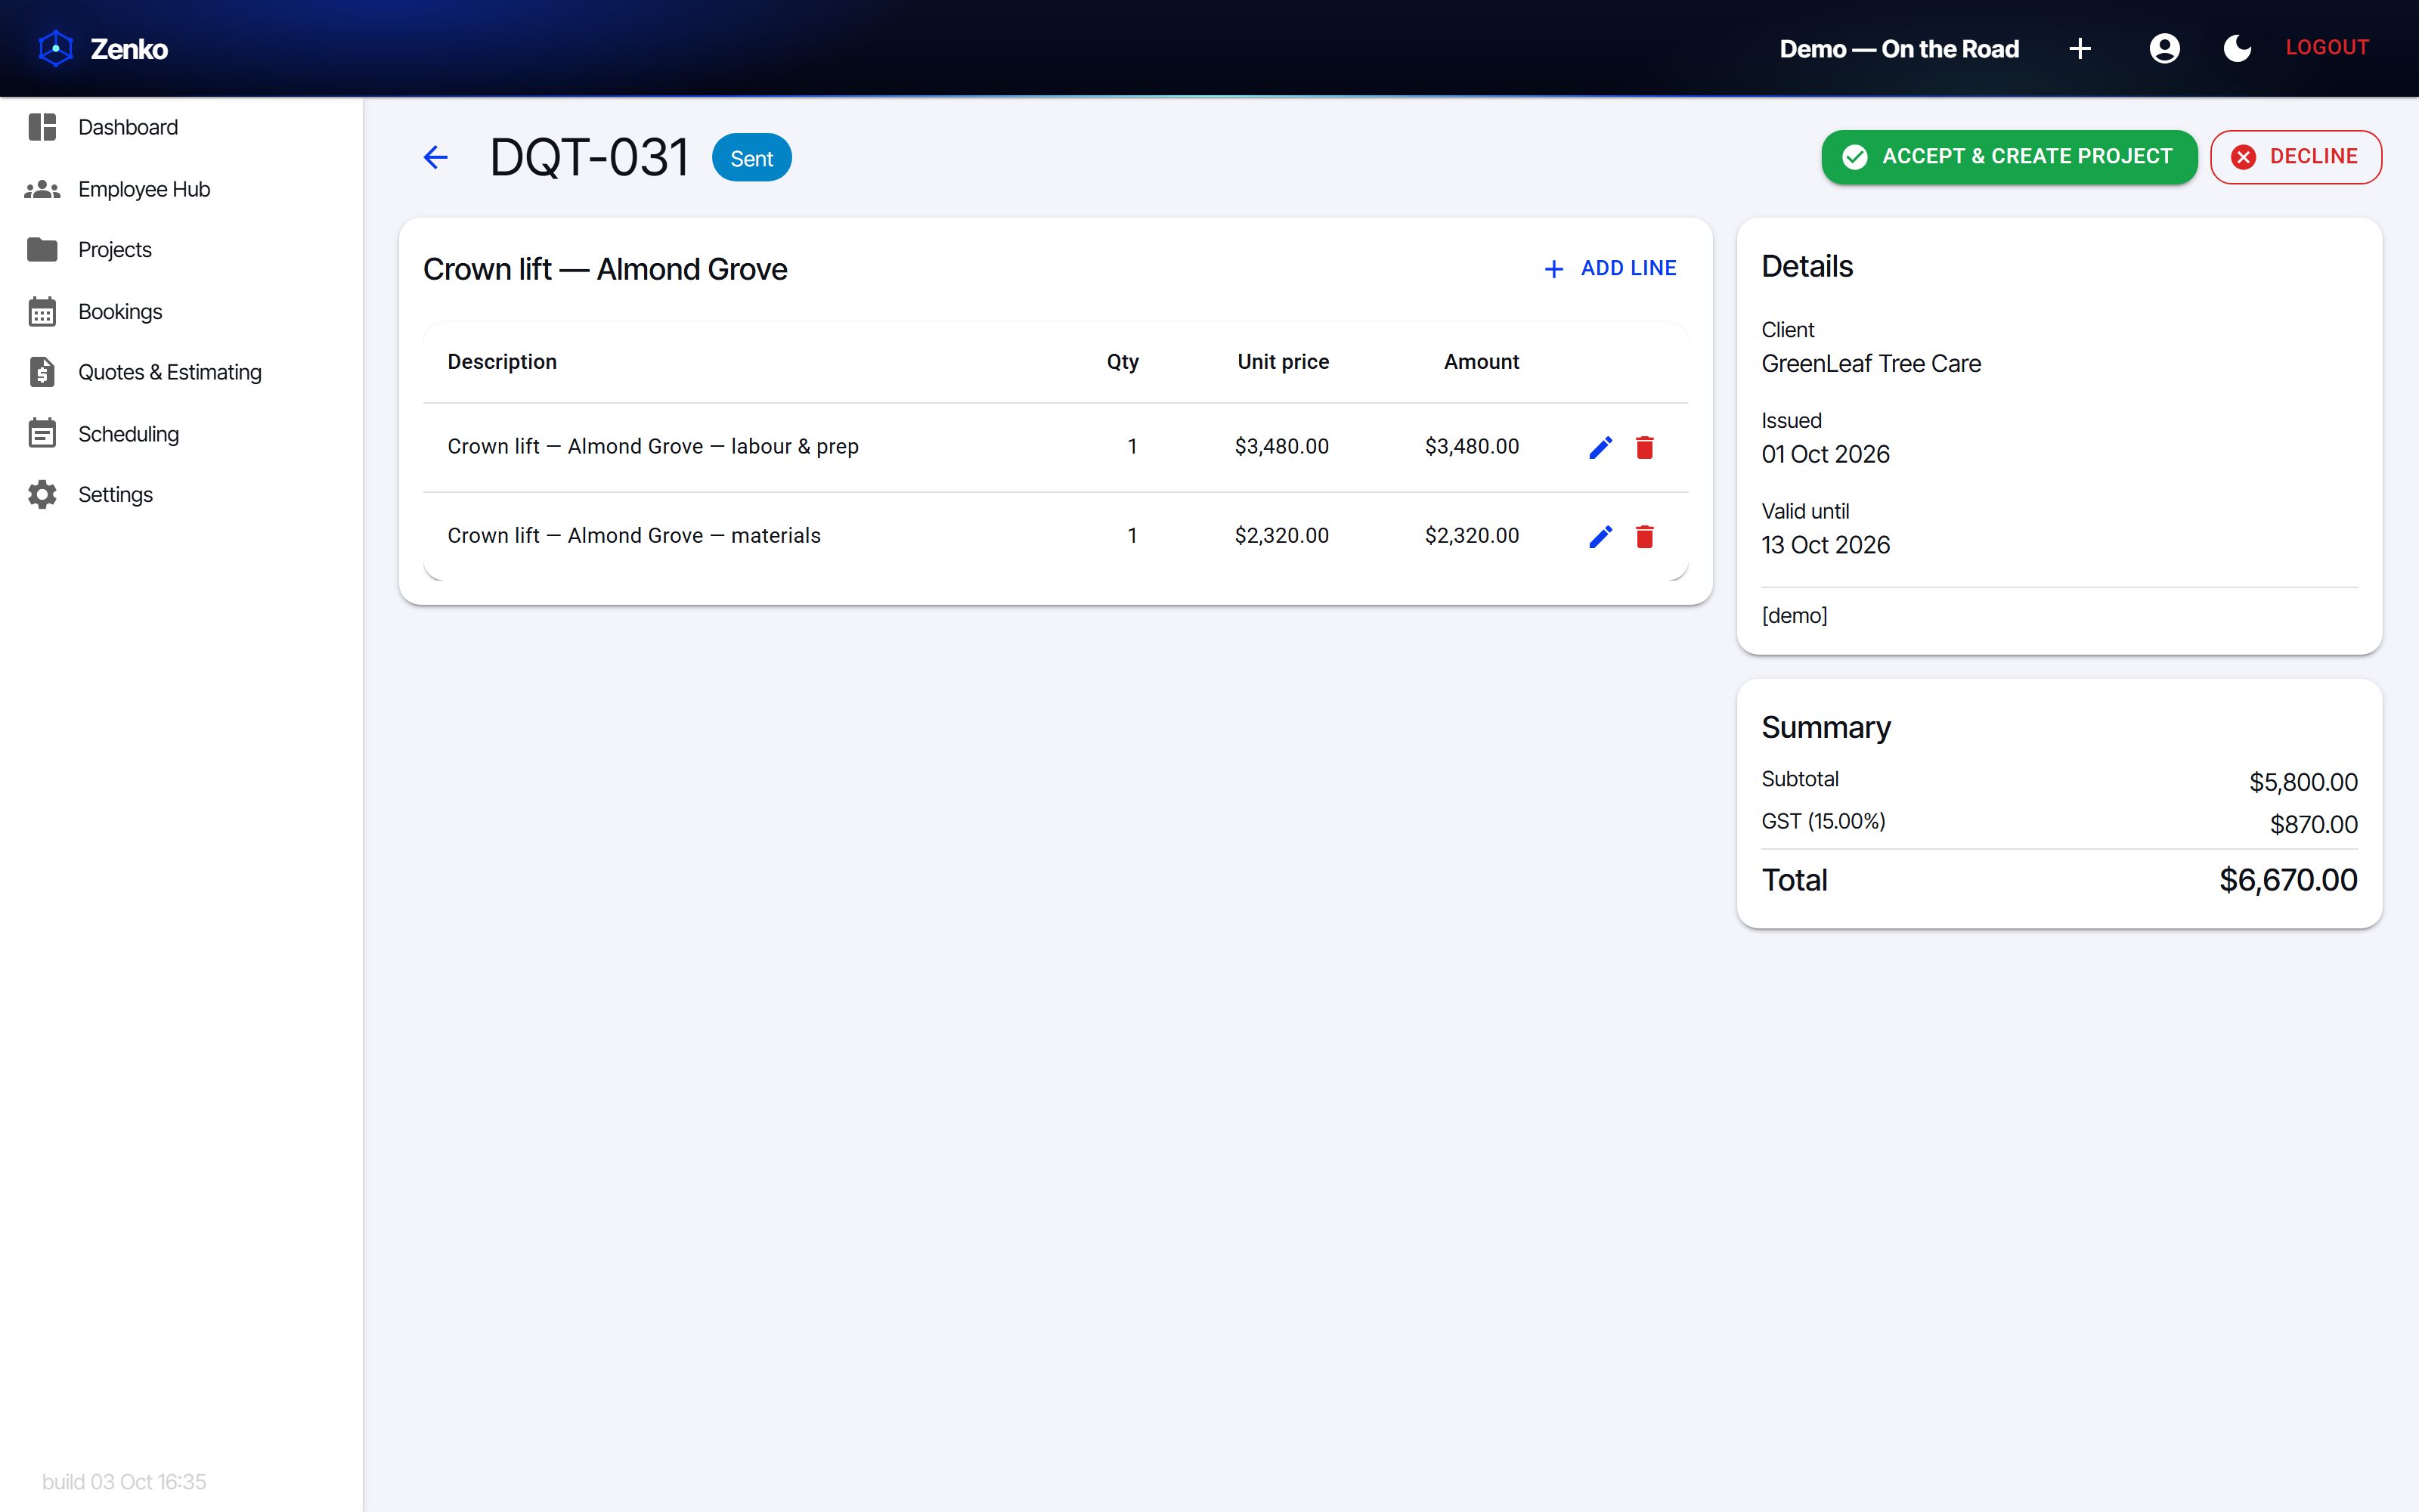Click the Sent status badge

tap(751, 158)
